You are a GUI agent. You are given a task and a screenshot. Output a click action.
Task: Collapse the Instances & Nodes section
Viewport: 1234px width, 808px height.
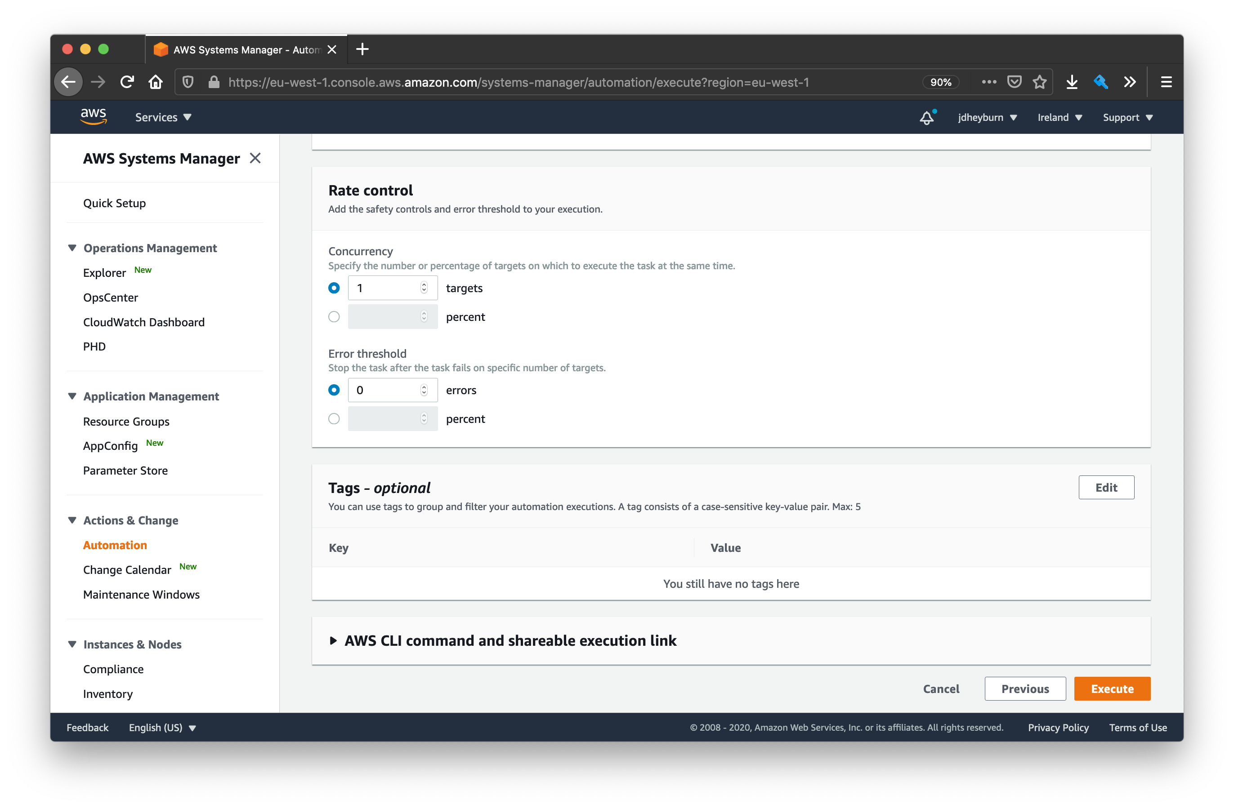[72, 644]
